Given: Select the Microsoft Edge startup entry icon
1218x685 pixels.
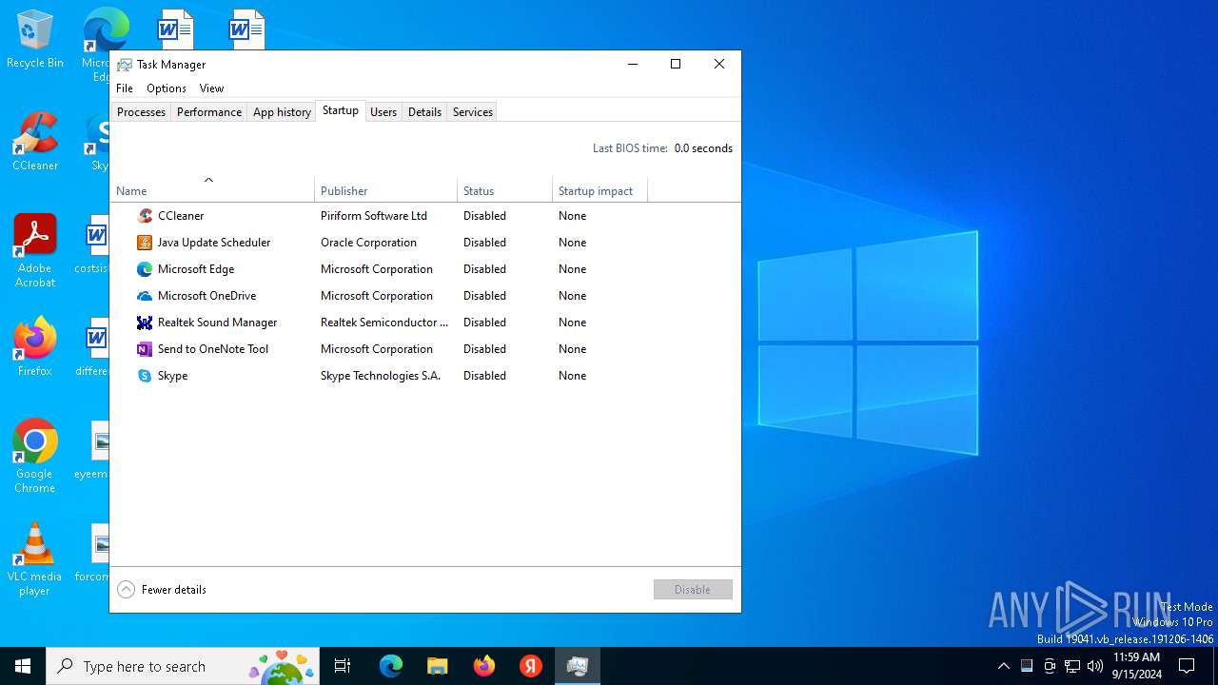Looking at the screenshot, I should point(145,269).
